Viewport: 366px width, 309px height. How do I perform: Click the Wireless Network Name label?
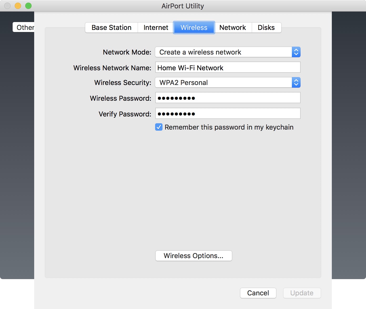tap(112, 68)
